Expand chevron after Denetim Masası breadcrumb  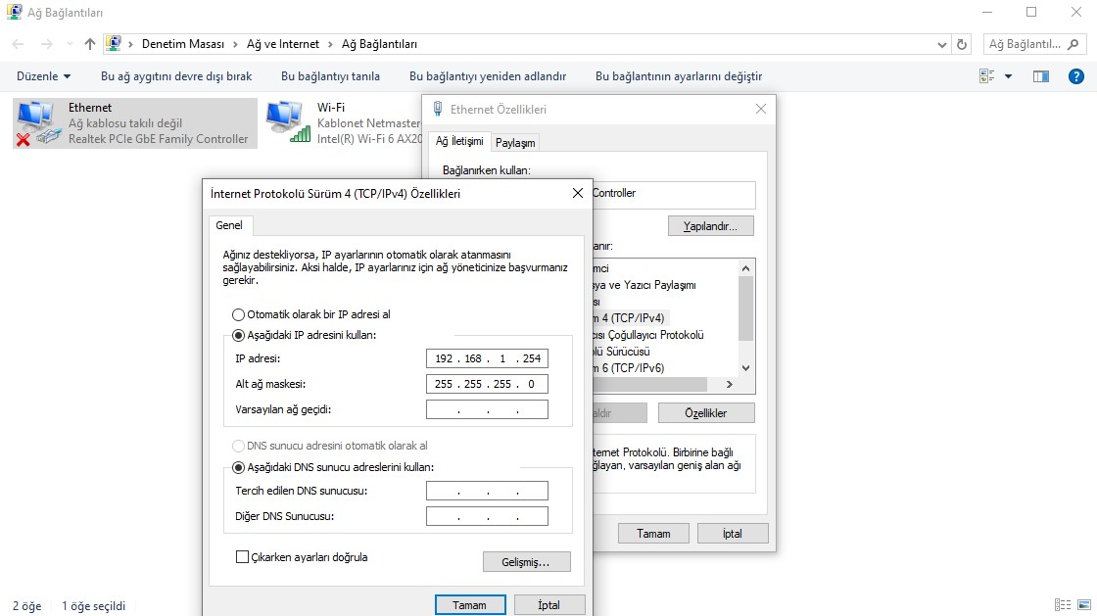(235, 44)
